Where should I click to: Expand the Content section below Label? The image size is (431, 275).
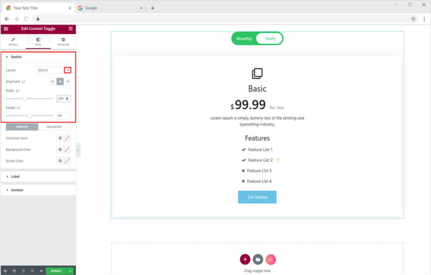click(17, 190)
